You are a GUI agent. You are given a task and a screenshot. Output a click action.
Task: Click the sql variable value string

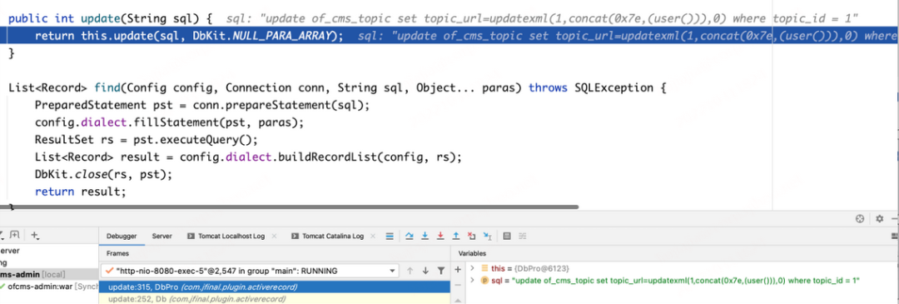(x=686, y=281)
